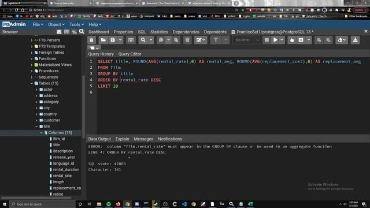Open the Explain results tab
The height and width of the screenshot is (208, 370).
(x=122, y=139)
